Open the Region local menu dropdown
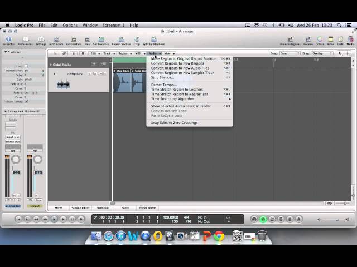Screen dimensions: 357x267 pos(124,53)
